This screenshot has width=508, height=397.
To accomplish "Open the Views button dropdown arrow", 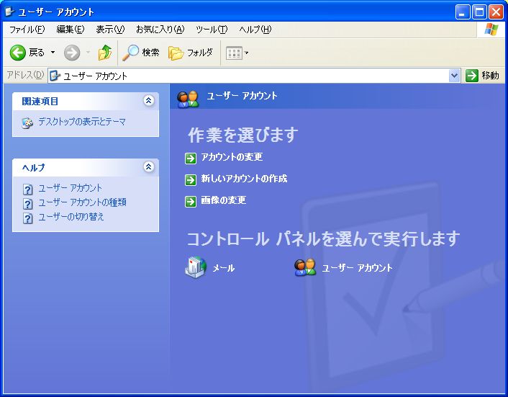I will 246,53.
